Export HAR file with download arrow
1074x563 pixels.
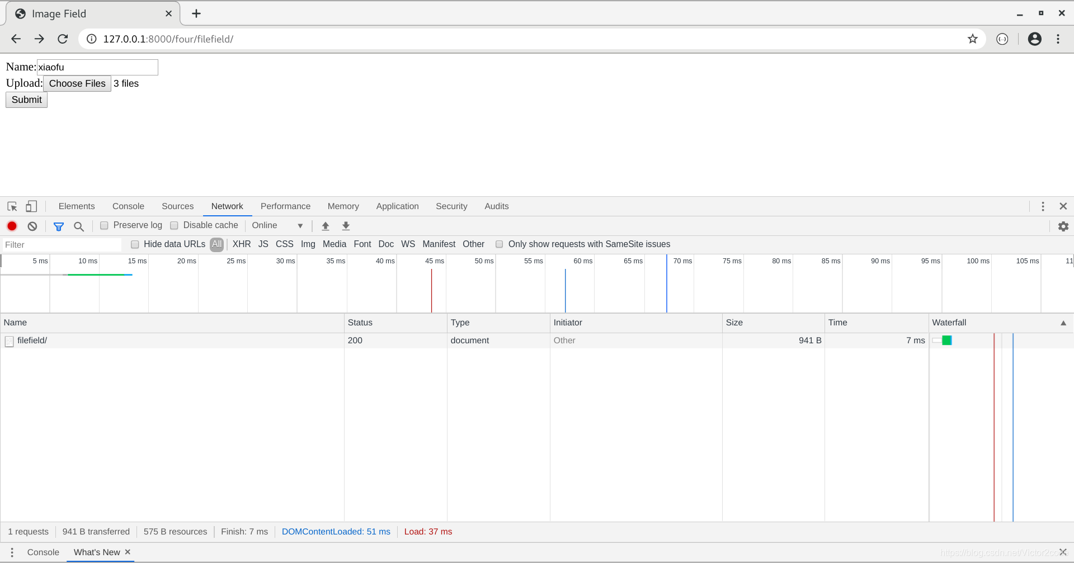click(346, 226)
